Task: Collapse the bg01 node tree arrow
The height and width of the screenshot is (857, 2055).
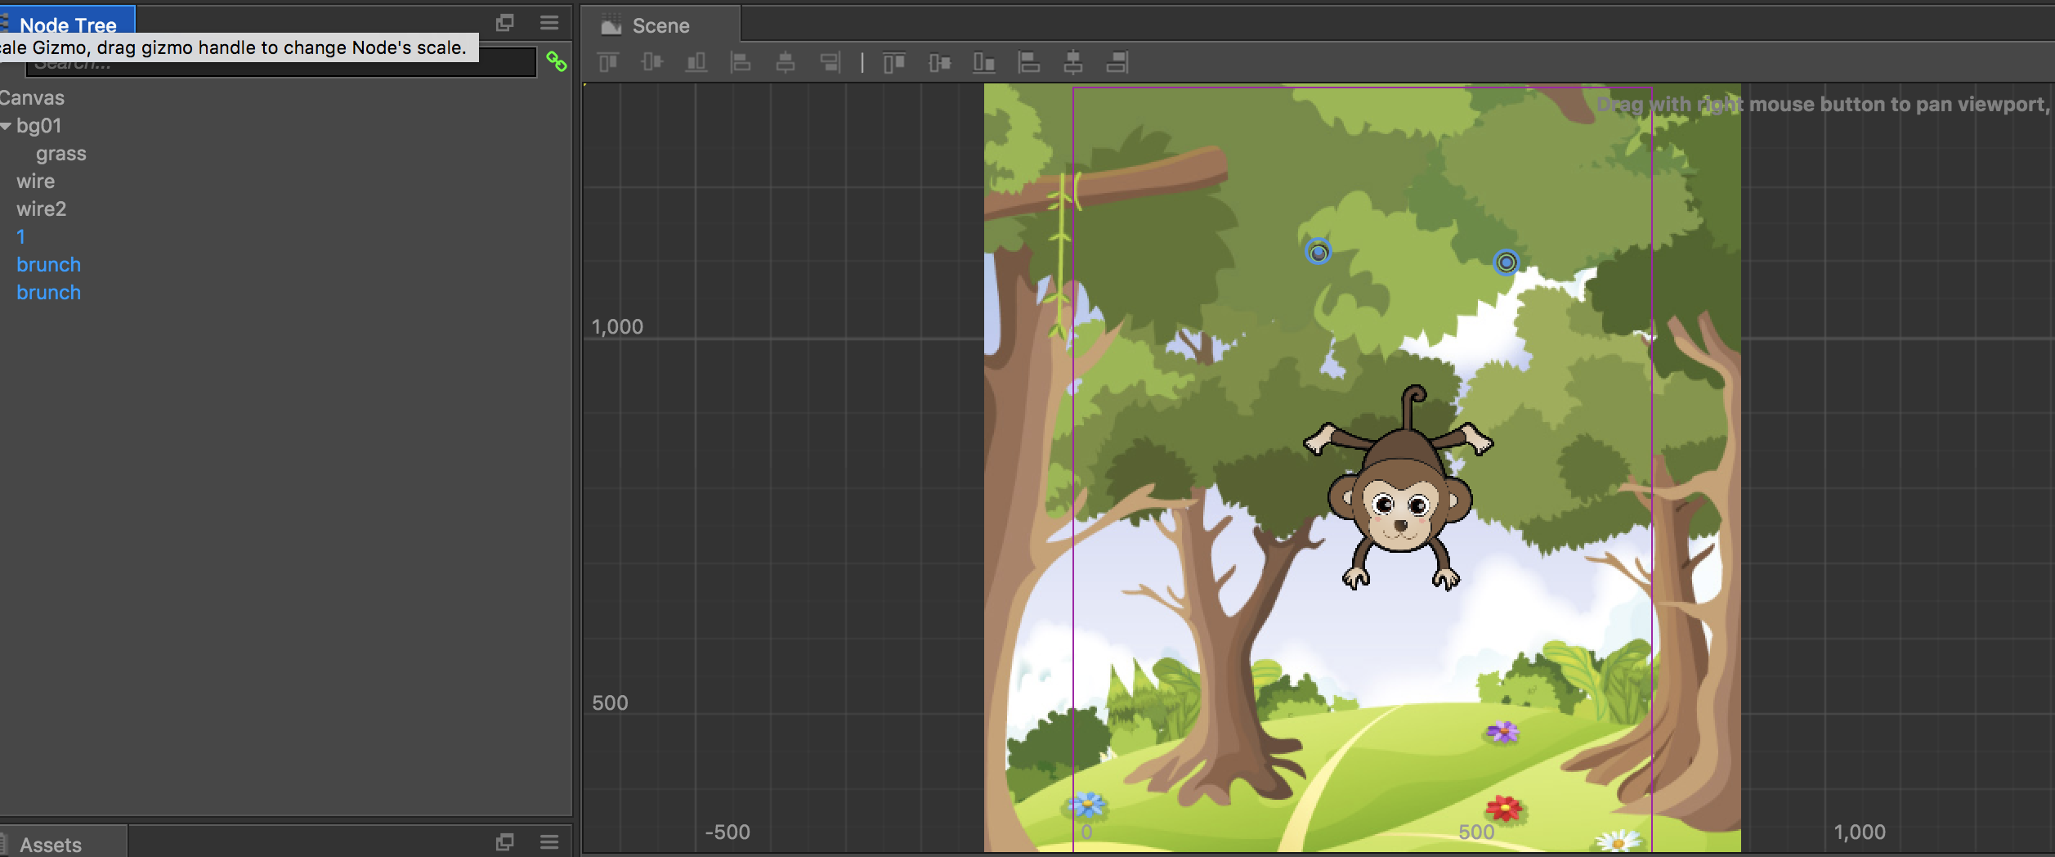Action: (x=7, y=126)
